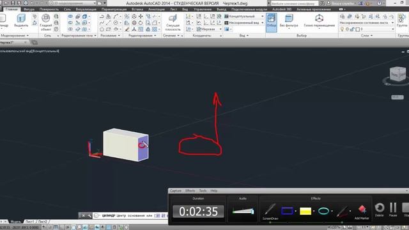
Task: Click the Выдавить (Extrude) tool
Action: pos(21,21)
